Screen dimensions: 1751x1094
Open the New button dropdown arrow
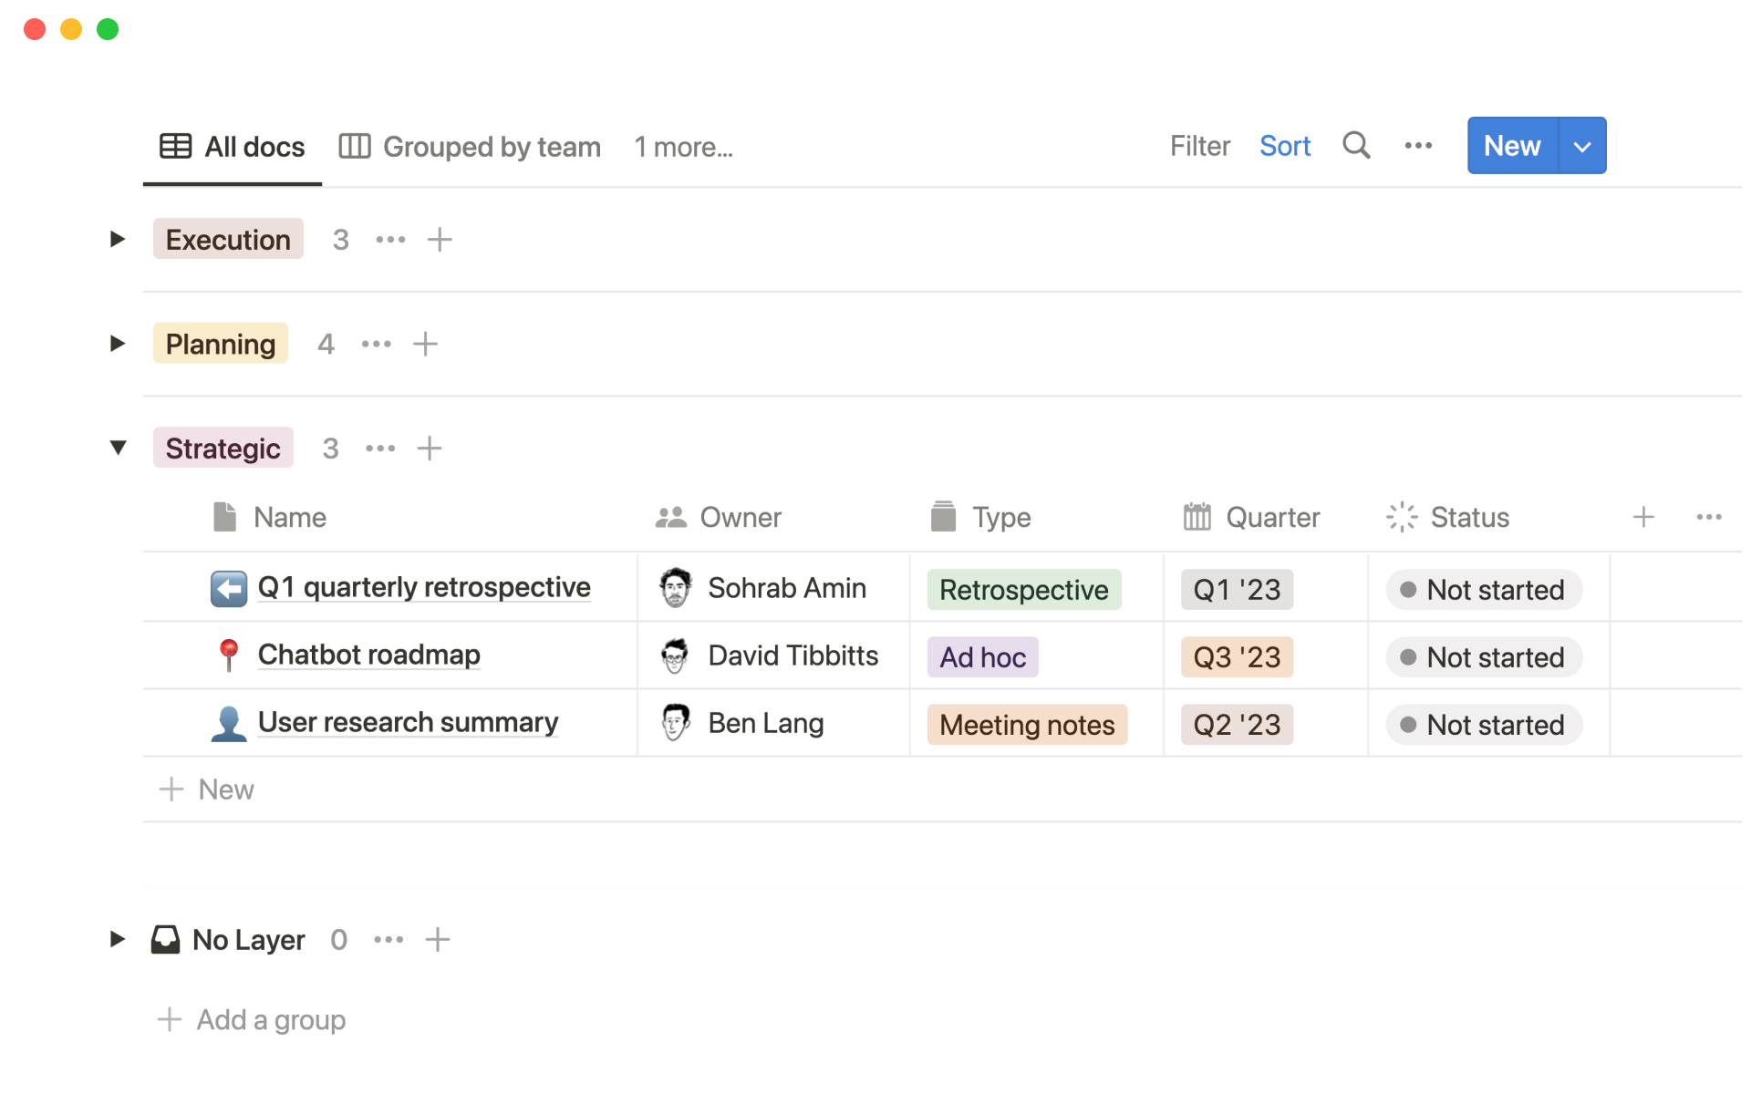(x=1582, y=146)
